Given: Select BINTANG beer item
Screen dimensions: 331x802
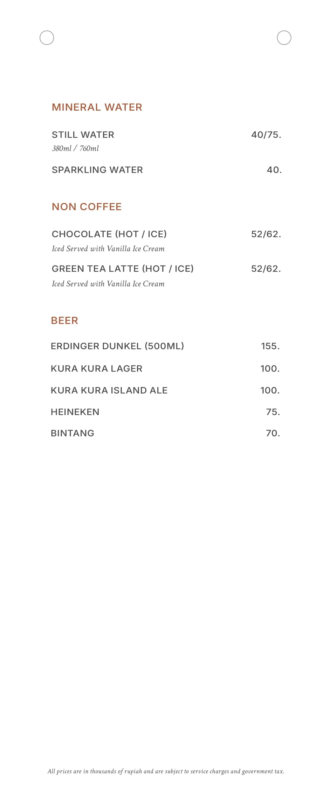Looking at the screenshot, I should pos(73,433).
